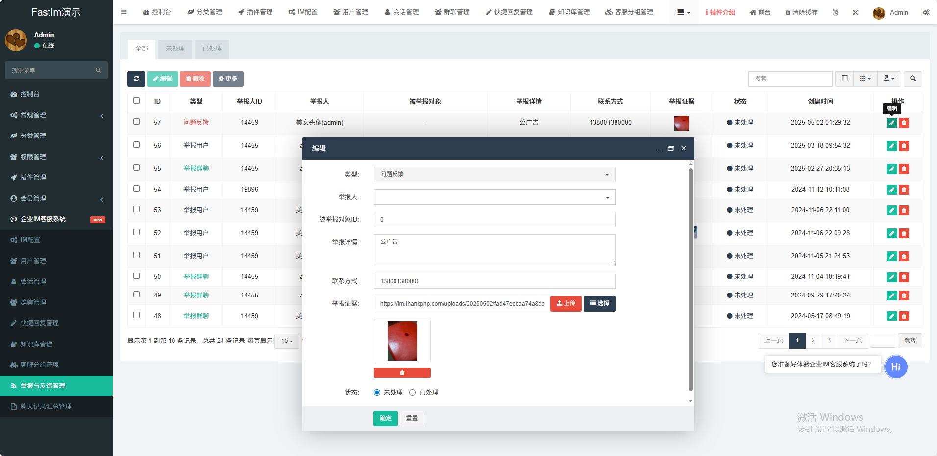Image resolution: width=937 pixels, height=456 pixels.
Task: Click the red delete icon for row 56
Action: (904, 146)
